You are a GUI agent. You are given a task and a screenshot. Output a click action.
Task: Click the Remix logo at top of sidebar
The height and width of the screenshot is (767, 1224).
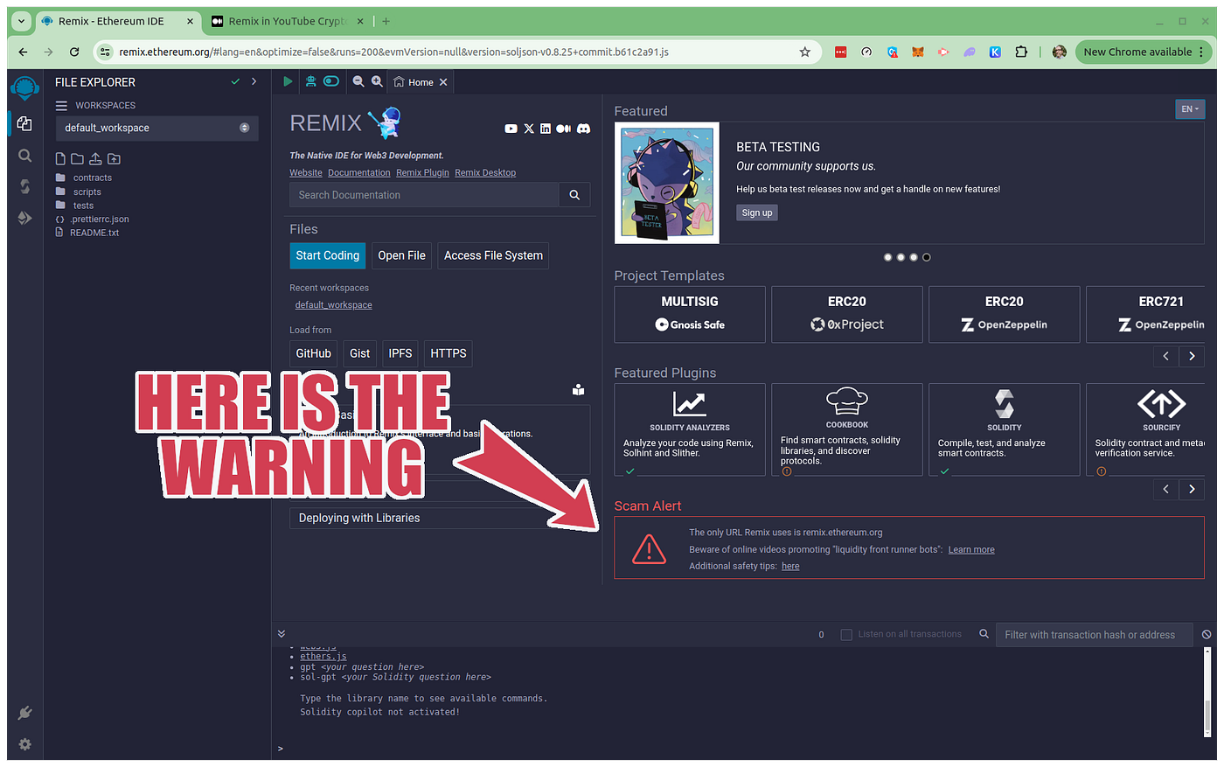click(x=24, y=88)
